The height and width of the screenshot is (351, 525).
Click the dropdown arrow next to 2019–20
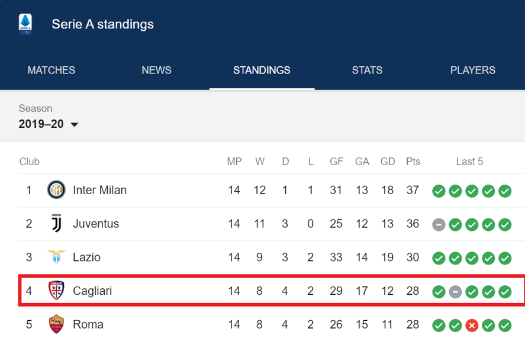(x=75, y=124)
